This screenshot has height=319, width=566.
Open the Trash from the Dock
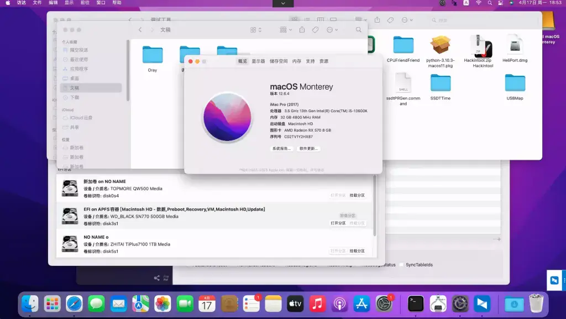point(536,303)
